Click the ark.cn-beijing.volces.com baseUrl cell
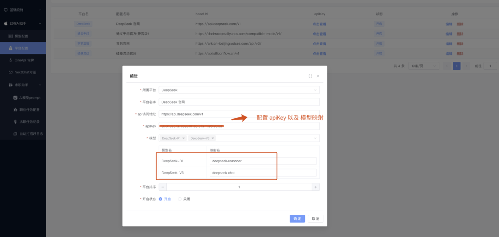 coord(228,43)
